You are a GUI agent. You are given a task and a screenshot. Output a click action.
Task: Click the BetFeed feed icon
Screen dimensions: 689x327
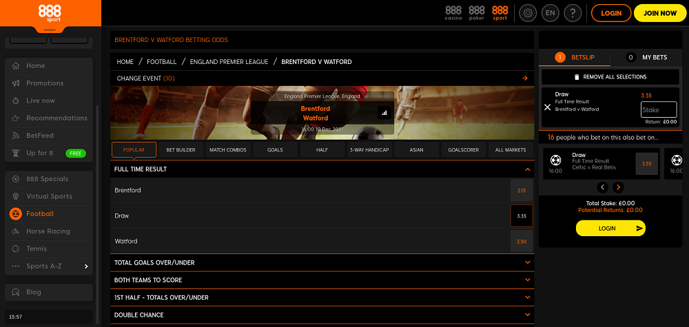point(16,136)
